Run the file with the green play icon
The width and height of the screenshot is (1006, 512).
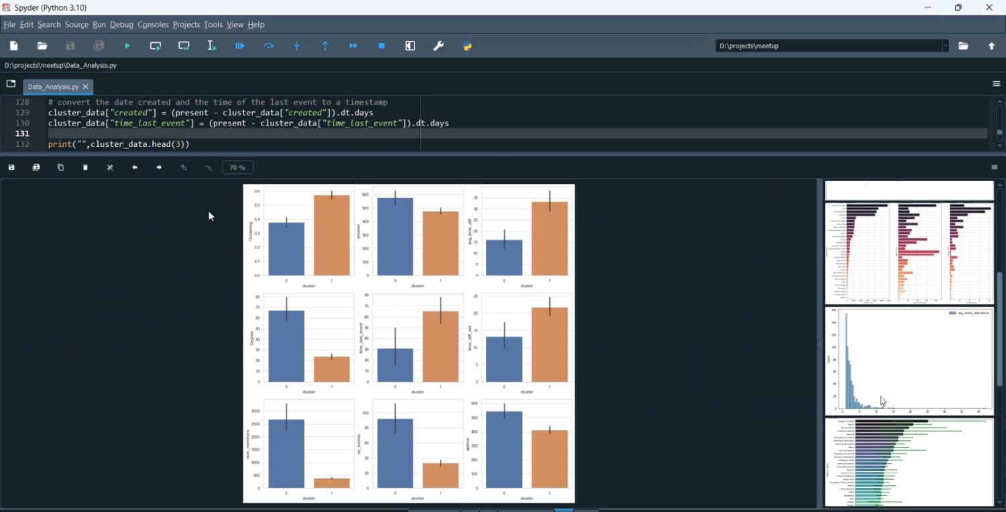[127, 46]
